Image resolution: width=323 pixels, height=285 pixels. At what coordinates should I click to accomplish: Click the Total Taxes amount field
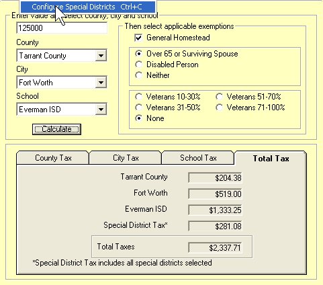point(215,248)
